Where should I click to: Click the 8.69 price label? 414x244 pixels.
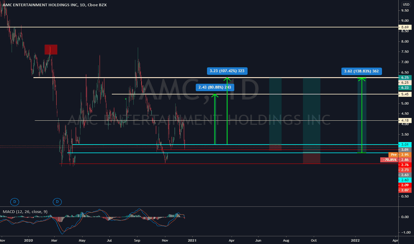405,27
